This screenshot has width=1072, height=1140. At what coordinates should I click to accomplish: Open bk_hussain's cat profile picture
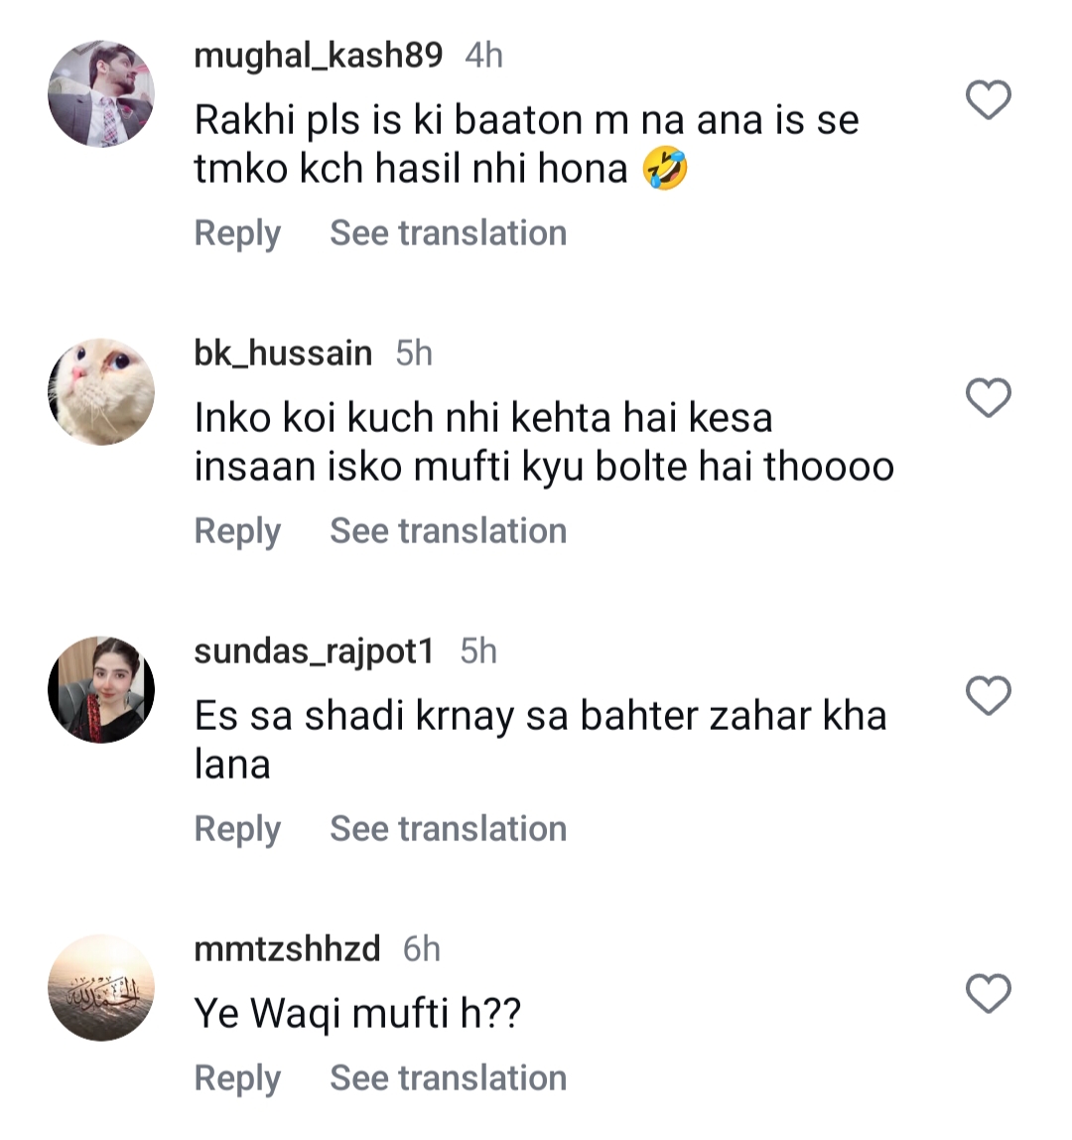(100, 392)
